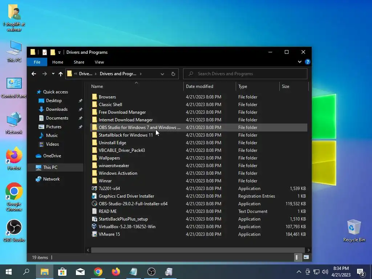Click the Back navigation arrow
The height and width of the screenshot is (279, 372).
click(x=34, y=74)
